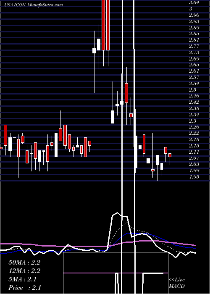Click the 2.93 price axis label
Image resolution: width=210 pixels, height=294 pixels.
point(194,21)
